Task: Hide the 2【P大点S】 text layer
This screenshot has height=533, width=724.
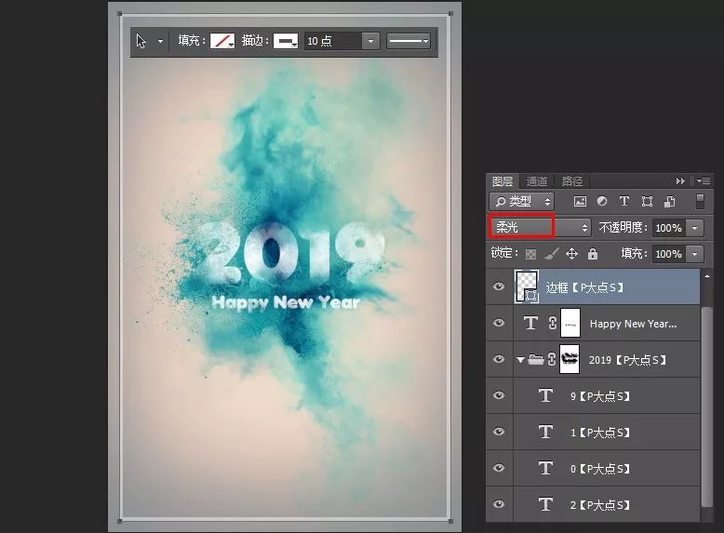Action: click(x=499, y=504)
